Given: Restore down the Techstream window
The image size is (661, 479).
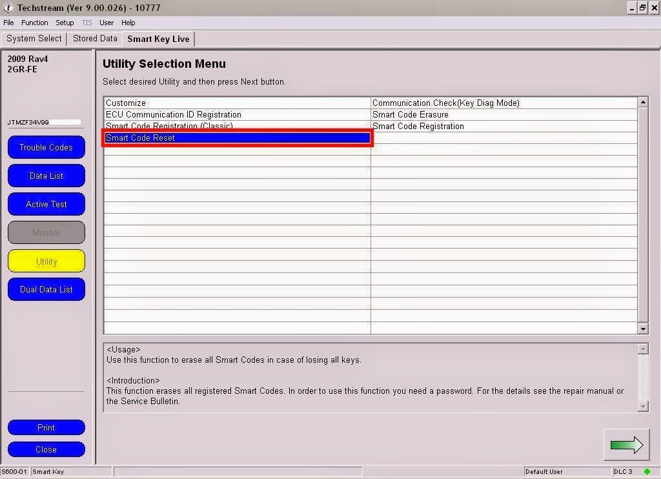Looking at the screenshot, I should point(642,8).
